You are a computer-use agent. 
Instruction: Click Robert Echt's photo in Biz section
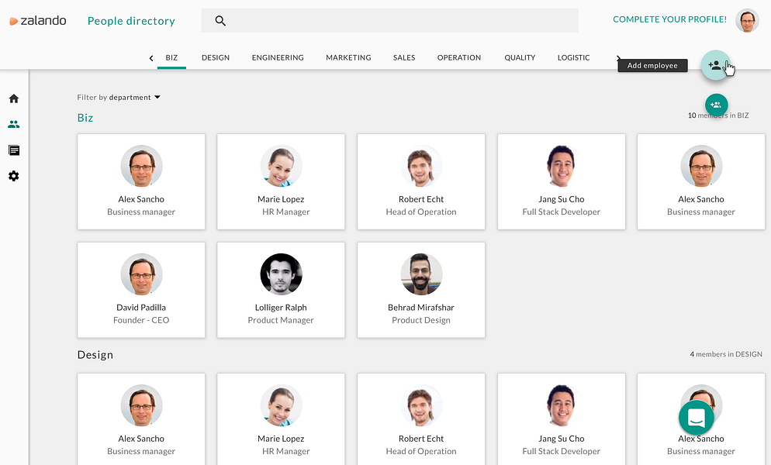[x=421, y=166]
